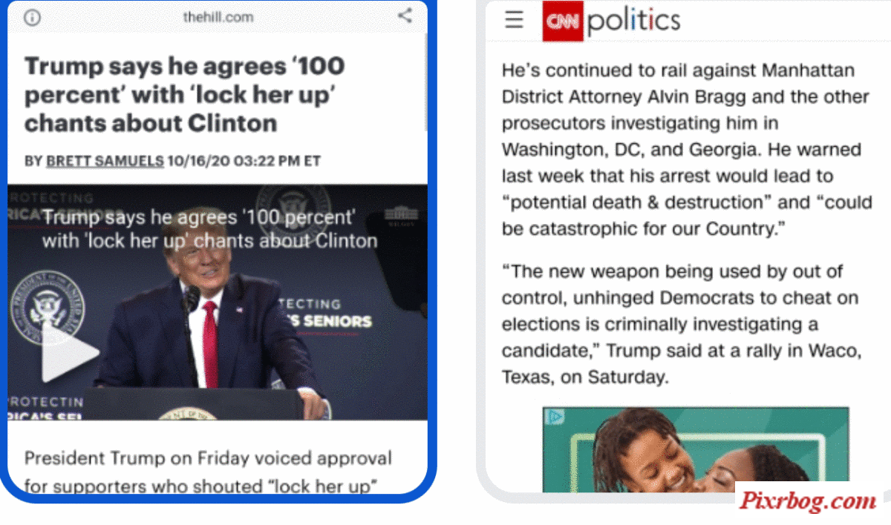Click The Hill page scrollbar
The height and width of the screenshot is (525, 891).
425,82
